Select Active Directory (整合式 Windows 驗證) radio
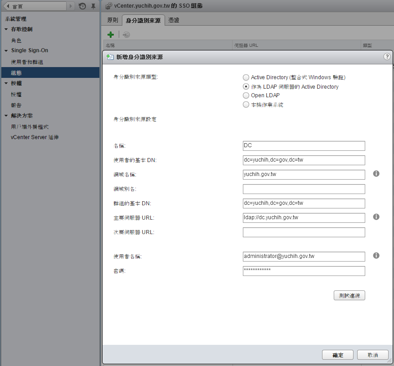The width and height of the screenshot is (394, 366). (x=246, y=77)
